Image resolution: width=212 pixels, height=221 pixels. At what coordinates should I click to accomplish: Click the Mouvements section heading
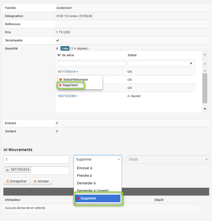[x=20, y=150]
